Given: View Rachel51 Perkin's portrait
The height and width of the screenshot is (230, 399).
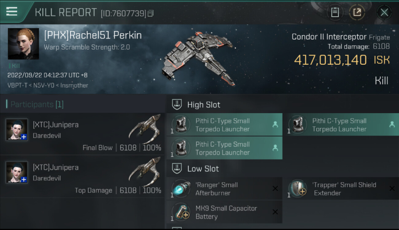Looking at the screenshot, I should 23,44.
